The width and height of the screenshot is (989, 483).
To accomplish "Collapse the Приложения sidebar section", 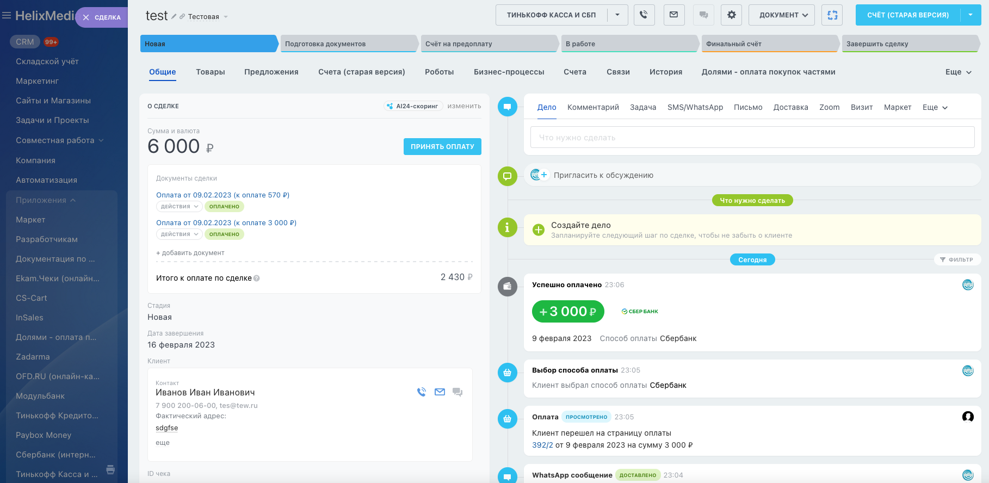I will [46, 200].
